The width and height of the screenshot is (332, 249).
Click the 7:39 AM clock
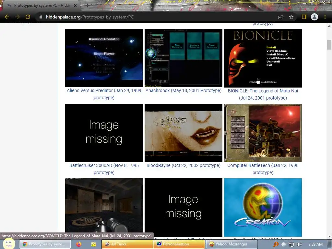pyautogui.click(x=315, y=244)
